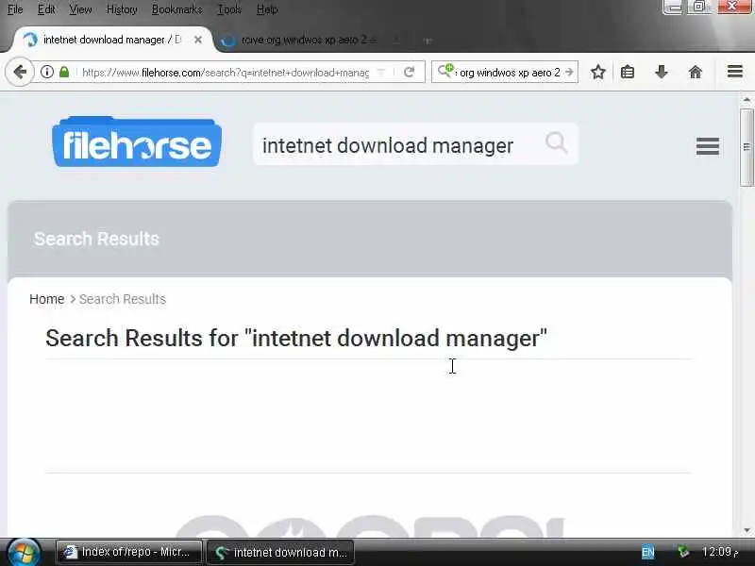Screen dimensions: 755x566
Task: Click the EN language indicator in tray
Action: click(x=647, y=552)
